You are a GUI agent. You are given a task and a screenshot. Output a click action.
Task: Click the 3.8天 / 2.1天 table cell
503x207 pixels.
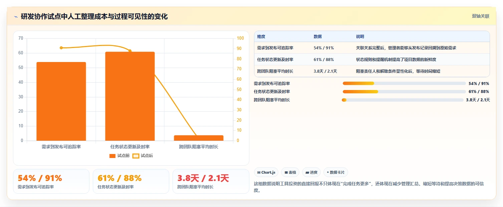pos(325,71)
